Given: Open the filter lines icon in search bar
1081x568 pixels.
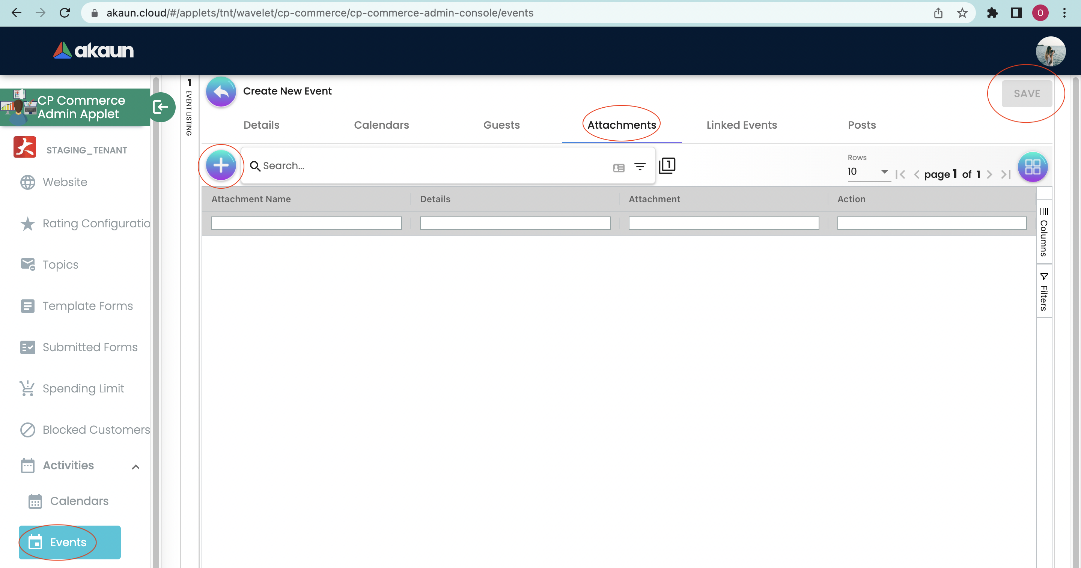Looking at the screenshot, I should coord(640,167).
